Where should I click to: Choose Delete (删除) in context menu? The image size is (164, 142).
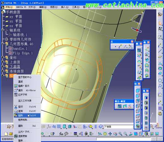tap(27, 126)
